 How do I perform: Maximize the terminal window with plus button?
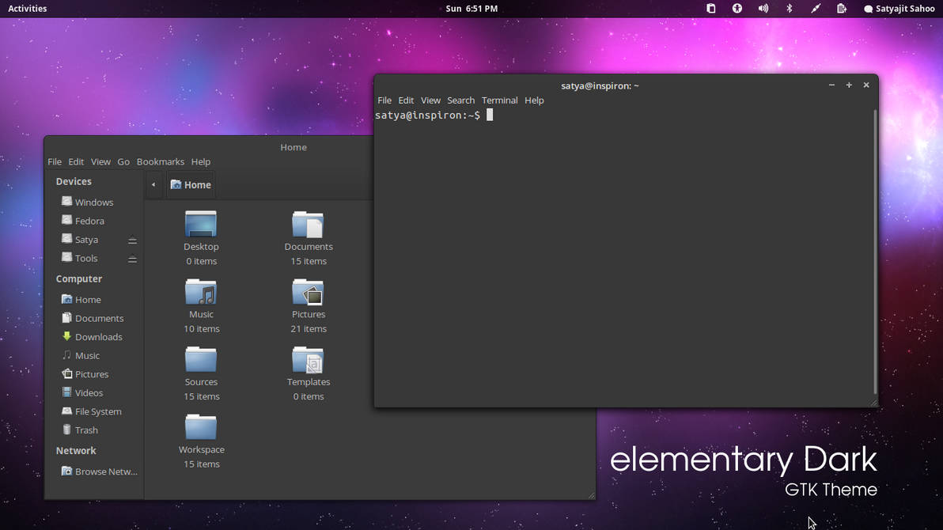(849, 85)
